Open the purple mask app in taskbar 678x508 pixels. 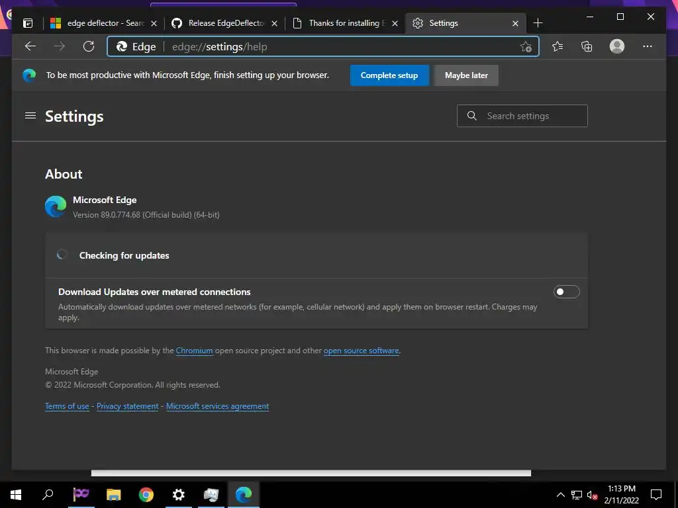click(81, 495)
